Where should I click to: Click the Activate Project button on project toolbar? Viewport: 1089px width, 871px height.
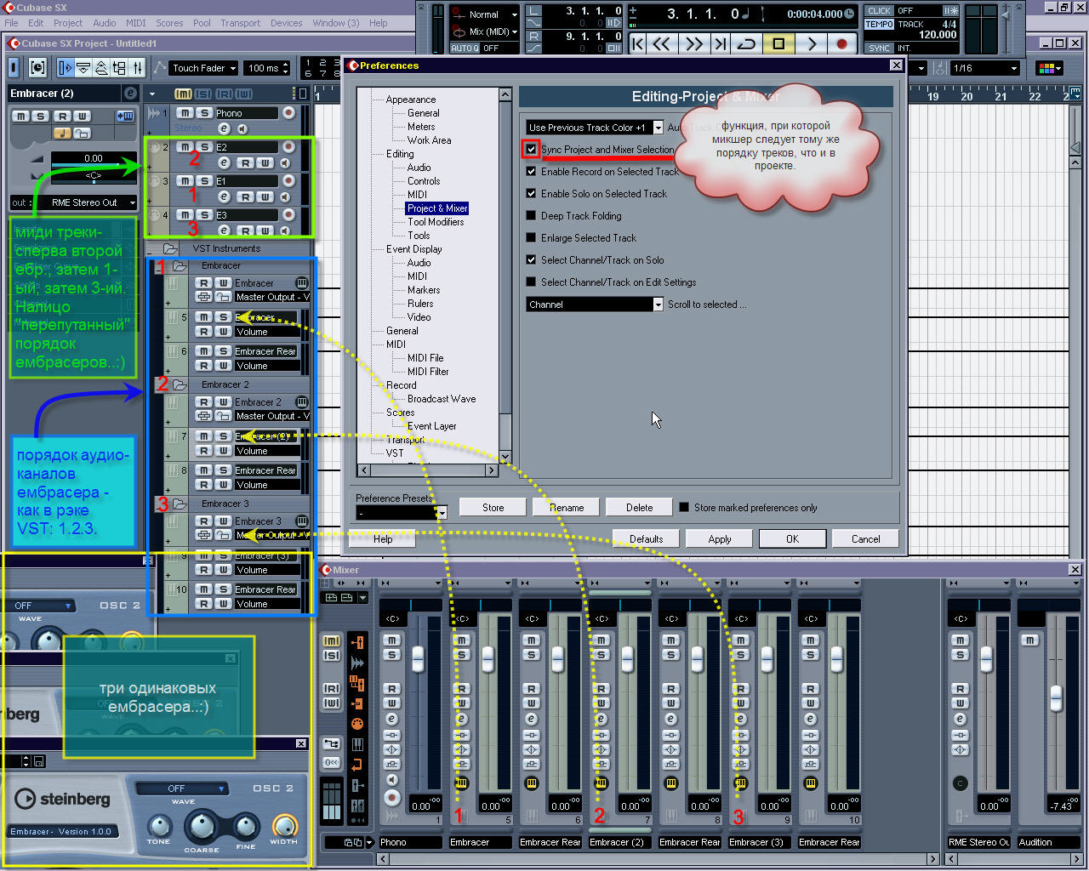point(14,67)
